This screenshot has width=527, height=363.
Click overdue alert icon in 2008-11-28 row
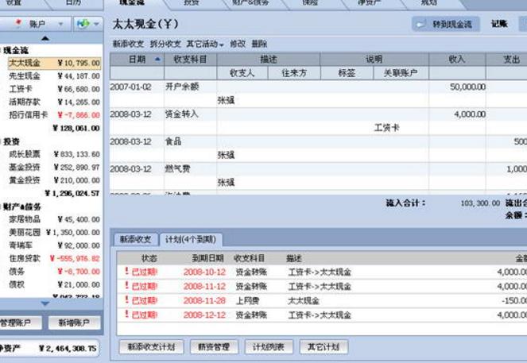pyautogui.click(x=126, y=300)
